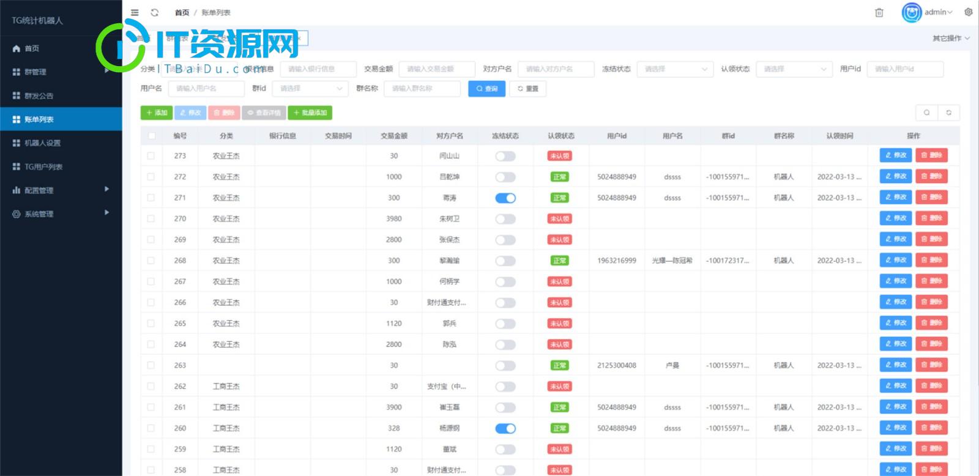Expand 群管理 sidebar menu
Image resolution: width=979 pixels, height=476 pixels.
pyautogui.click(x=61, y=72)
